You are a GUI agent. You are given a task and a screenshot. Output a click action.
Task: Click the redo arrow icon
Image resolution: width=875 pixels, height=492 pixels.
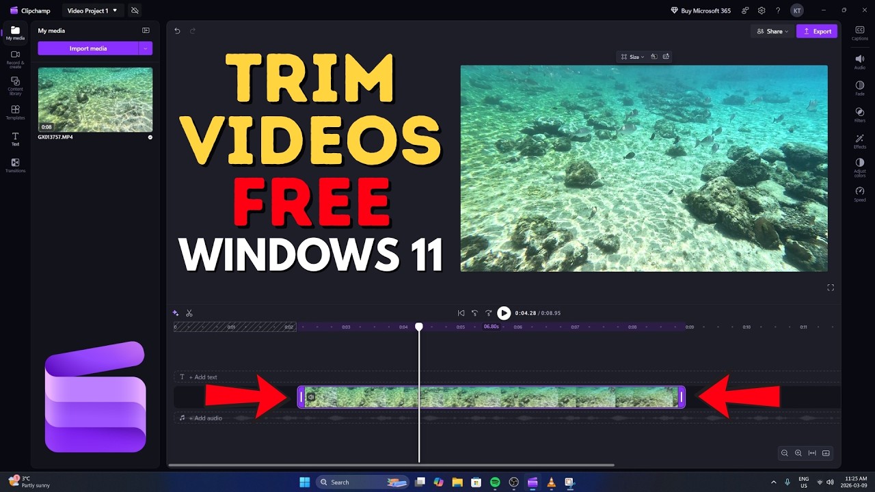pyautogui.click(x=193, y=31)
